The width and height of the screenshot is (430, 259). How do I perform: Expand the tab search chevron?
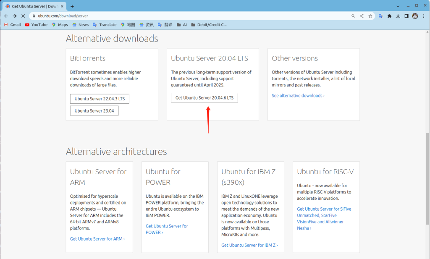398,6
